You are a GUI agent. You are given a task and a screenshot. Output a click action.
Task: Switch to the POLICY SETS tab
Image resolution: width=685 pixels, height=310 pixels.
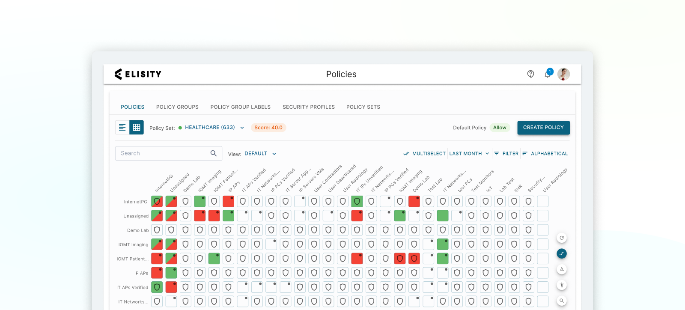363,107
